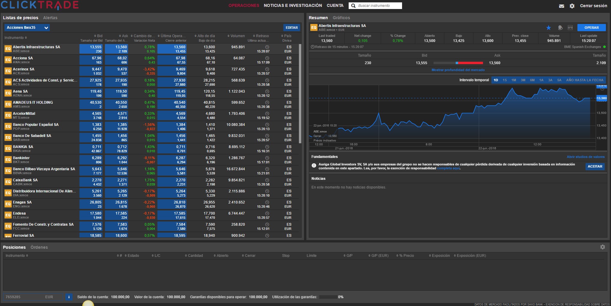Sort price list by Instrumento column
The image size is (611, 306).
pos(16,38)
